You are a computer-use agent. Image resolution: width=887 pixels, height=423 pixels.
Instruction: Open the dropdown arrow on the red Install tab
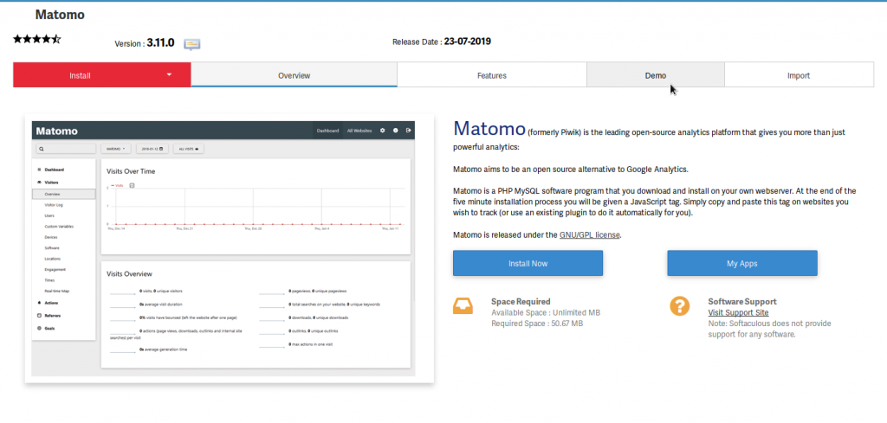click(170, 74)
